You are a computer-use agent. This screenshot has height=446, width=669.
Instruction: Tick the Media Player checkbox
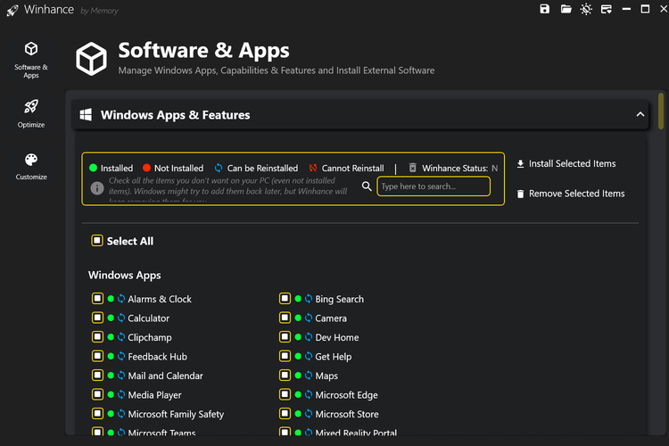pyautogui.click(x=98, y=394)
